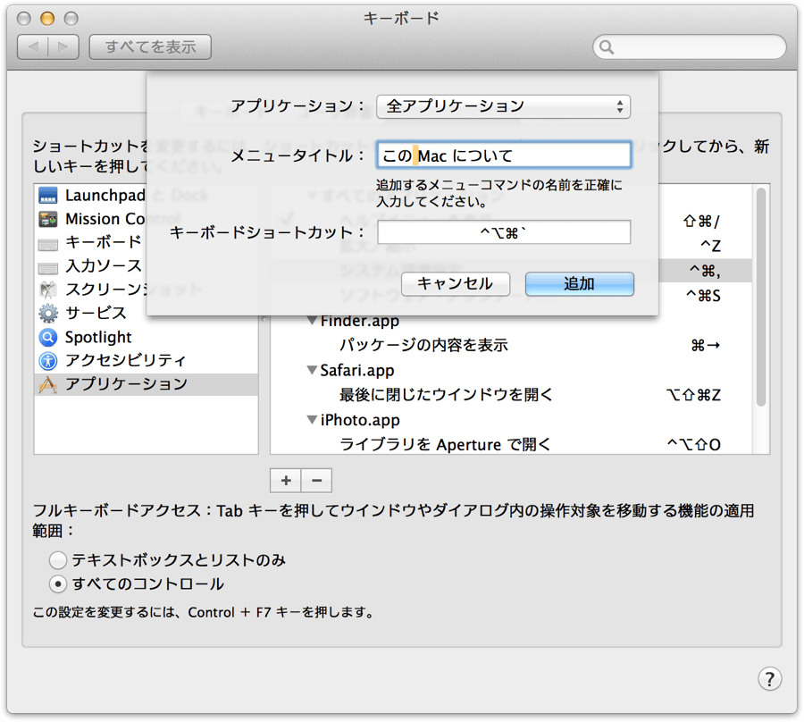Click the キャンセル button
The height and width of the screenshot is (722, 804).
[456, 283]
